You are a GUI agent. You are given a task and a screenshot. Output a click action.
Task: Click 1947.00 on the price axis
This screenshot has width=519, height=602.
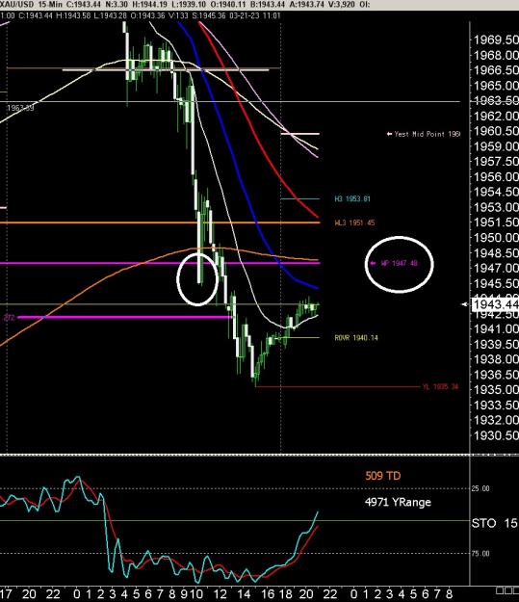click(x=496, y=268)
